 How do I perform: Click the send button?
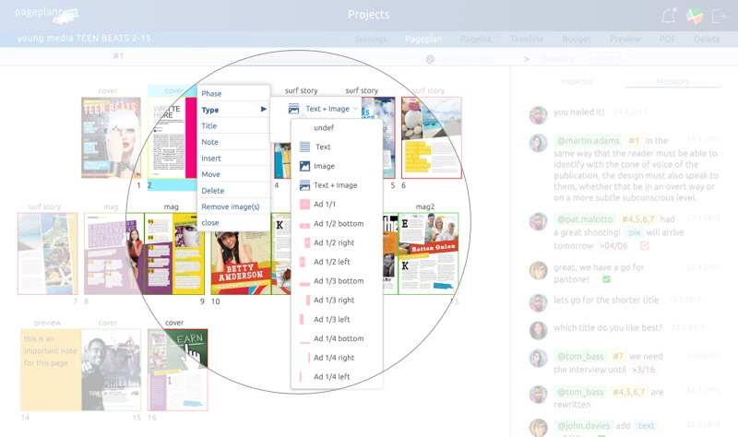pyautogui.click(x=605, y=59)
